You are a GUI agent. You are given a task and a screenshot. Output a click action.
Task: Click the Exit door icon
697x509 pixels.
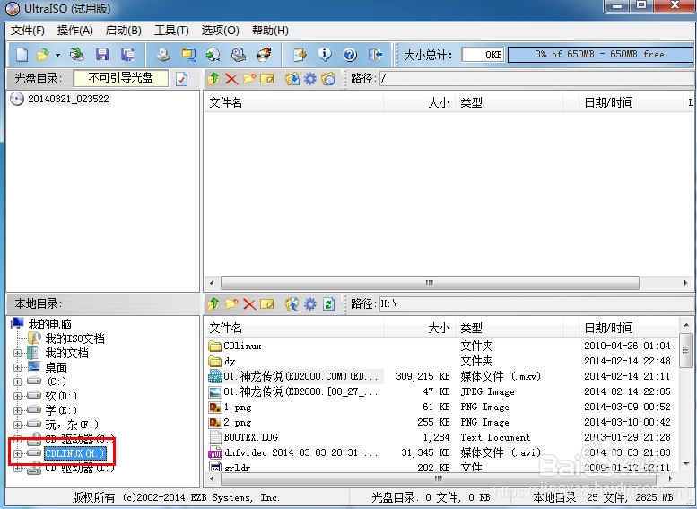(x=375, y=55)
